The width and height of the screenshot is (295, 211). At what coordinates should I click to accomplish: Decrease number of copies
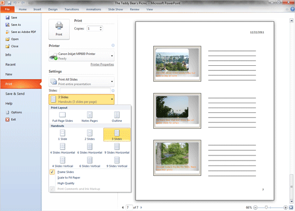pos(100,29)
